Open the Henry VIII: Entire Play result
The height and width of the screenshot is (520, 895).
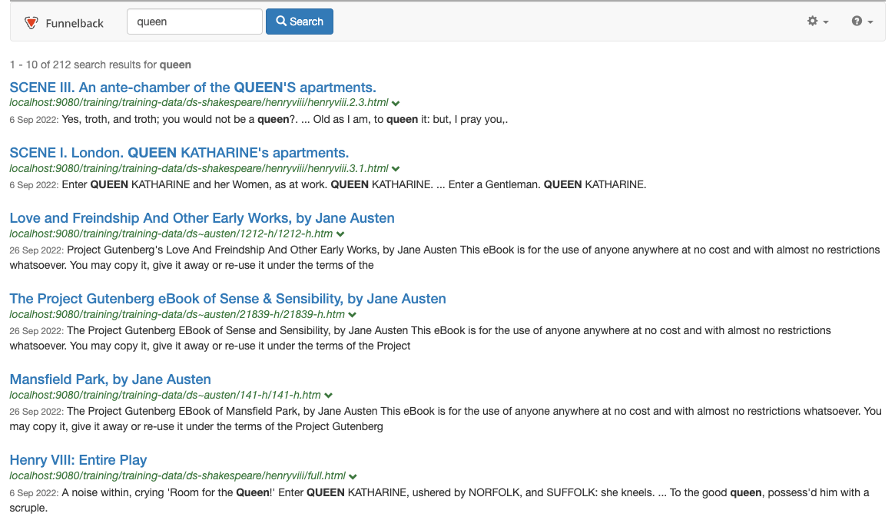pos(78,460)
